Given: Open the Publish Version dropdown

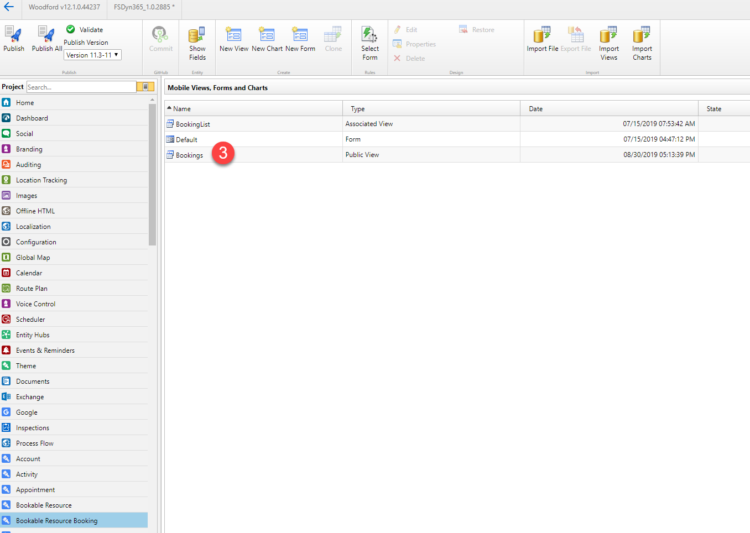Looking at the screenshot, I should pos(92,55).
